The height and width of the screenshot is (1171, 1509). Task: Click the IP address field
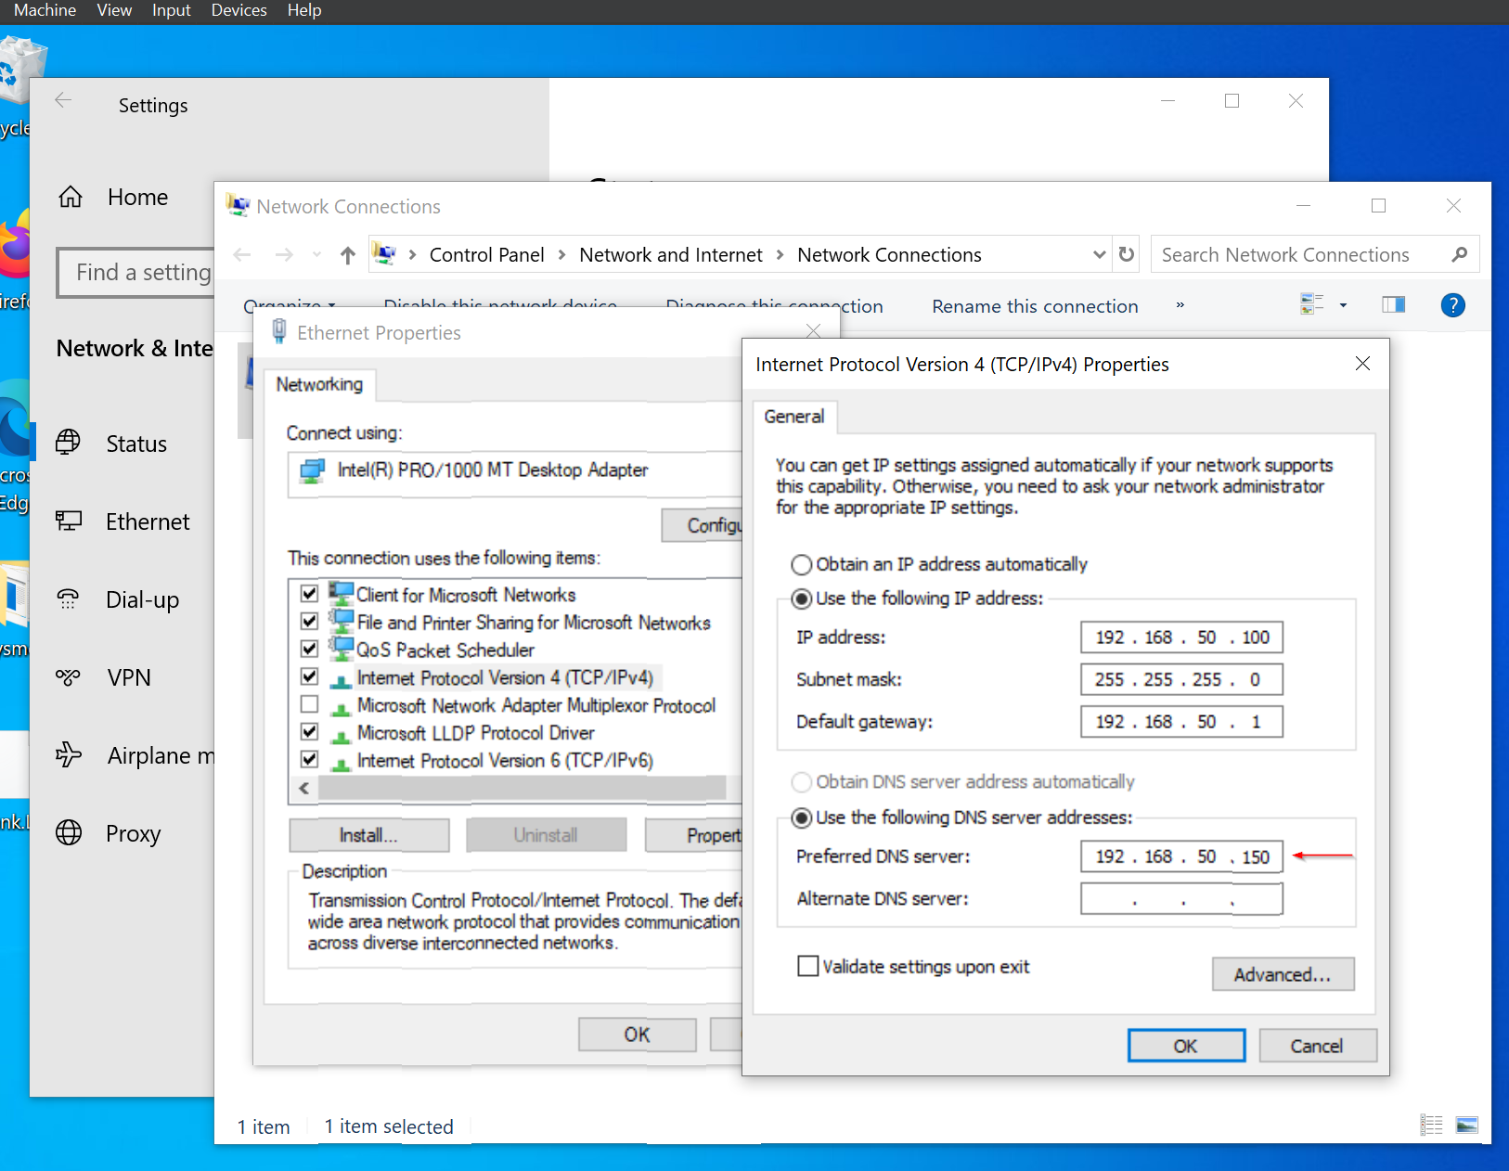click(x=1181, y=637)
